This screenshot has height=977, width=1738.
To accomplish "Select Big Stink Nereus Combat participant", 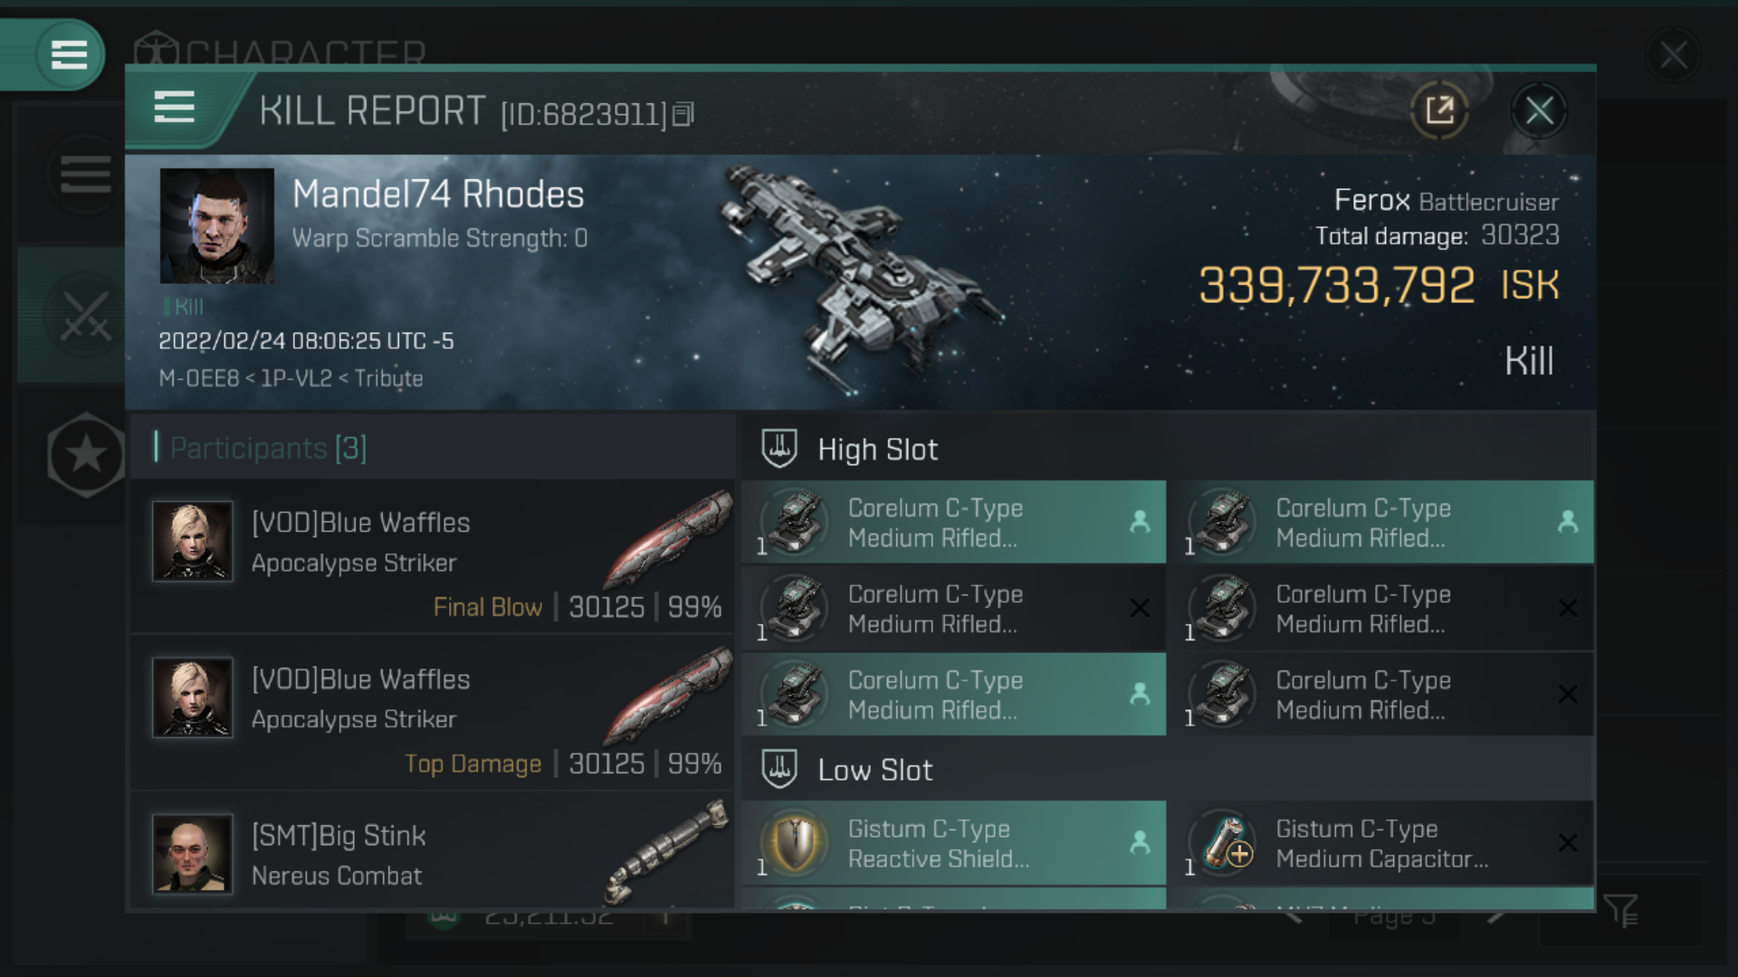I will tap(433, 852).
